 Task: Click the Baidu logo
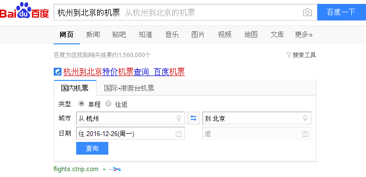pos(24,11)
